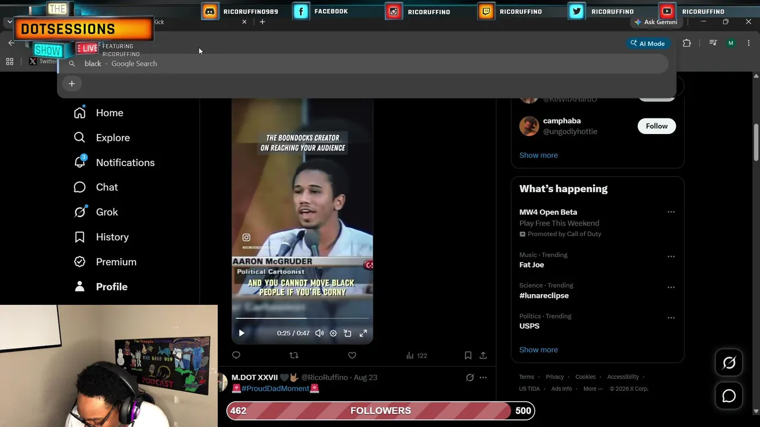Select the 'black - Google Search' suggestion
The height and width of the screenshot is (427, 760).
(363, 63)
